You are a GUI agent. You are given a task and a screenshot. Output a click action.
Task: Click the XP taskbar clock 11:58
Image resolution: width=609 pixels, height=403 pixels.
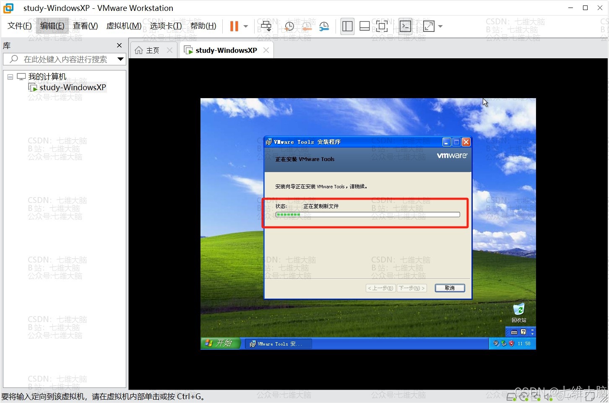(x=524, y=344)
